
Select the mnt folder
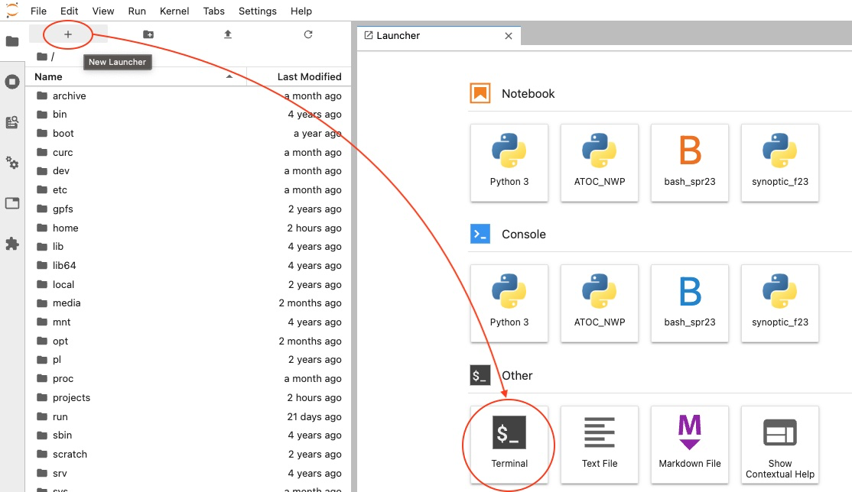[x=189, y=322]
